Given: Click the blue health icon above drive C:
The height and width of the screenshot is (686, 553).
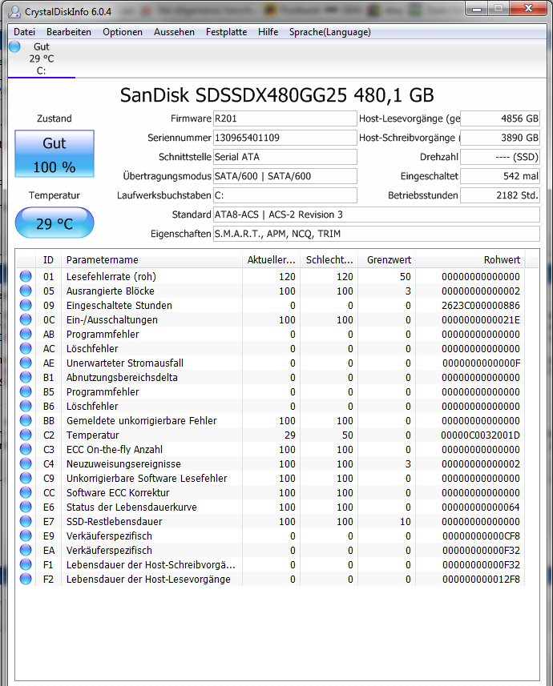Looking at the screenshot, I should tap(14, 46).
